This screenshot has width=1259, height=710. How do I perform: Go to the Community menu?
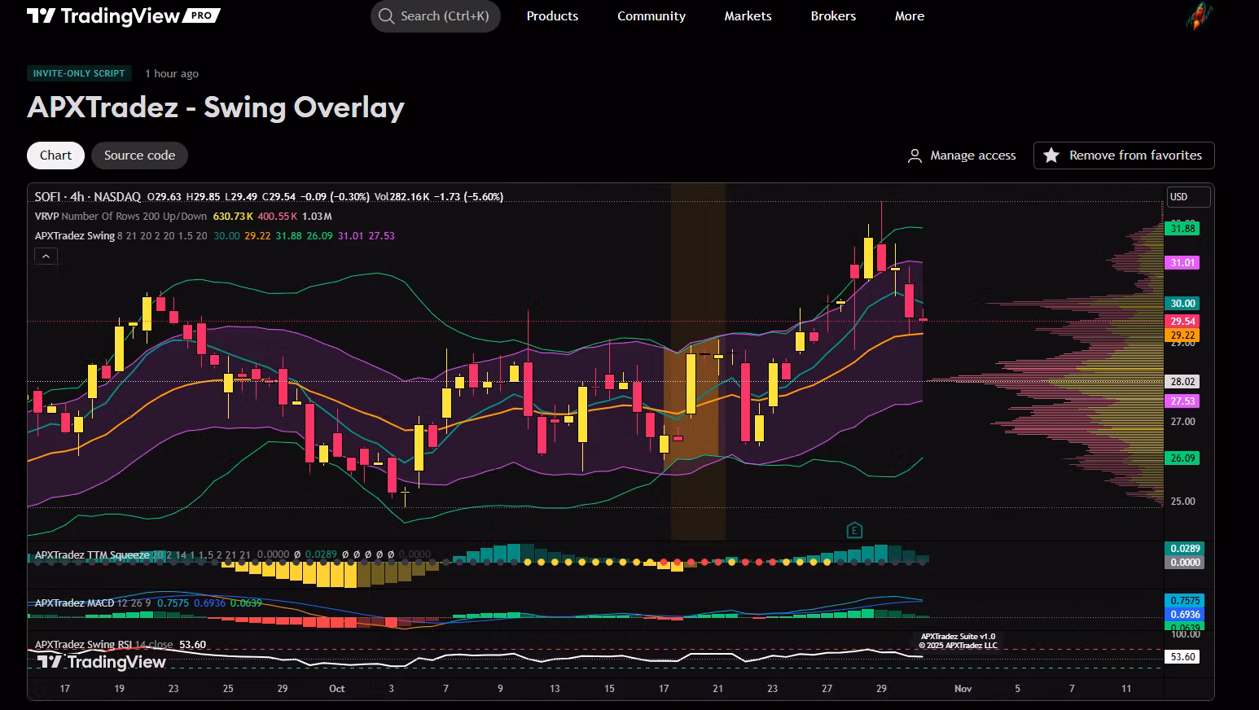click(x=651, y=16)
